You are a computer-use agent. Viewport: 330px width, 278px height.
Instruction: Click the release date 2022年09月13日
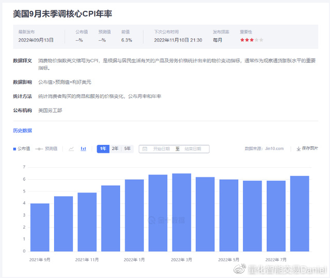coord(36,40)
